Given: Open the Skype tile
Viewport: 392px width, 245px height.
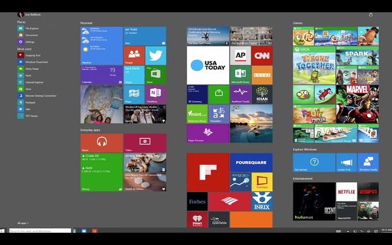Looking at the screenshot, I should click(x=134, y=75).
